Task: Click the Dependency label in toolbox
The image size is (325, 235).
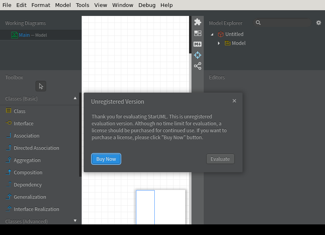Action: (28, 185)
